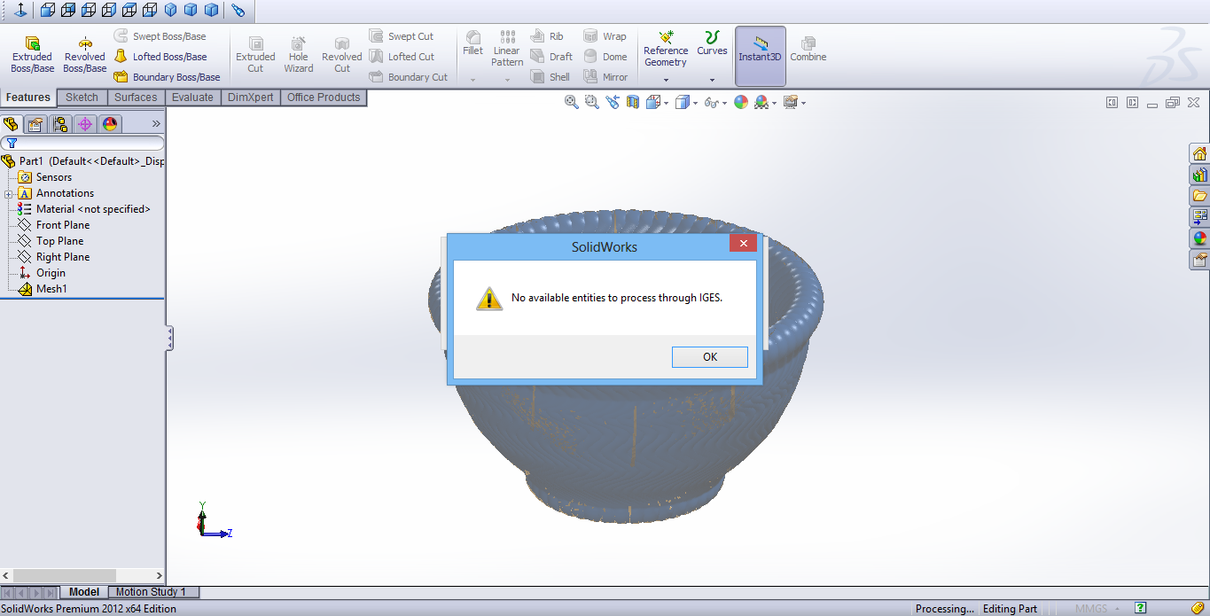Select the Rib feature
The image size is (1210, 616).
click(x=547, y=36)
